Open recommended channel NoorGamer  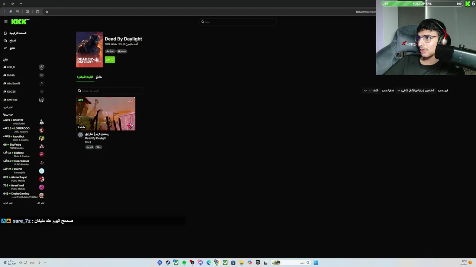(24, 162)
